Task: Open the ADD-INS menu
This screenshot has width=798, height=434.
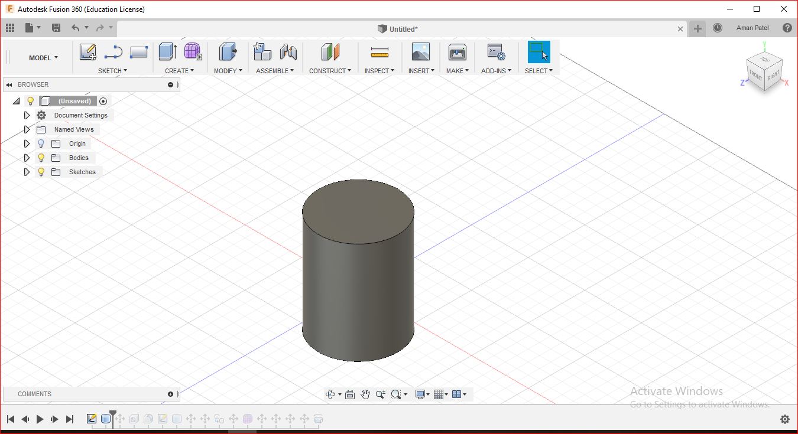Action: tap(497, 71)
